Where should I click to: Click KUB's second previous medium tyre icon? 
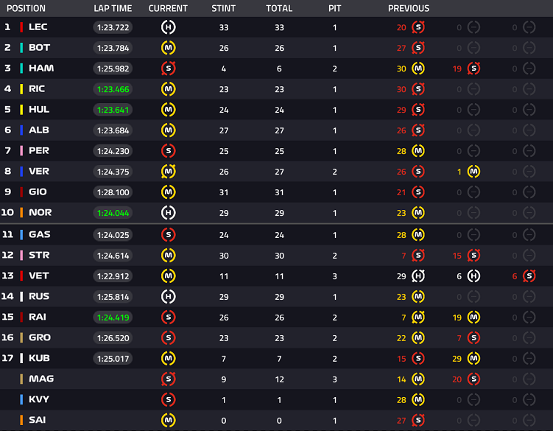click(473, 359)
